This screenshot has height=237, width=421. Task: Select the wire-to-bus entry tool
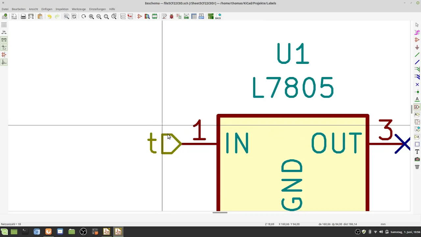click(x=417, y=70)
